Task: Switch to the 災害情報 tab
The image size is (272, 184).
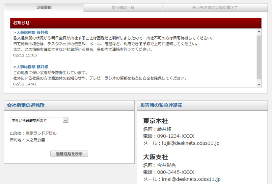Action: pyautogui.click(x=44, y=8)
